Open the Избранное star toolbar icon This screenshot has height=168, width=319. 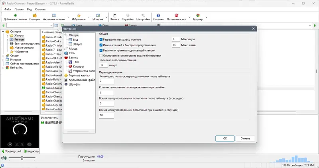(x=79, y=16)
